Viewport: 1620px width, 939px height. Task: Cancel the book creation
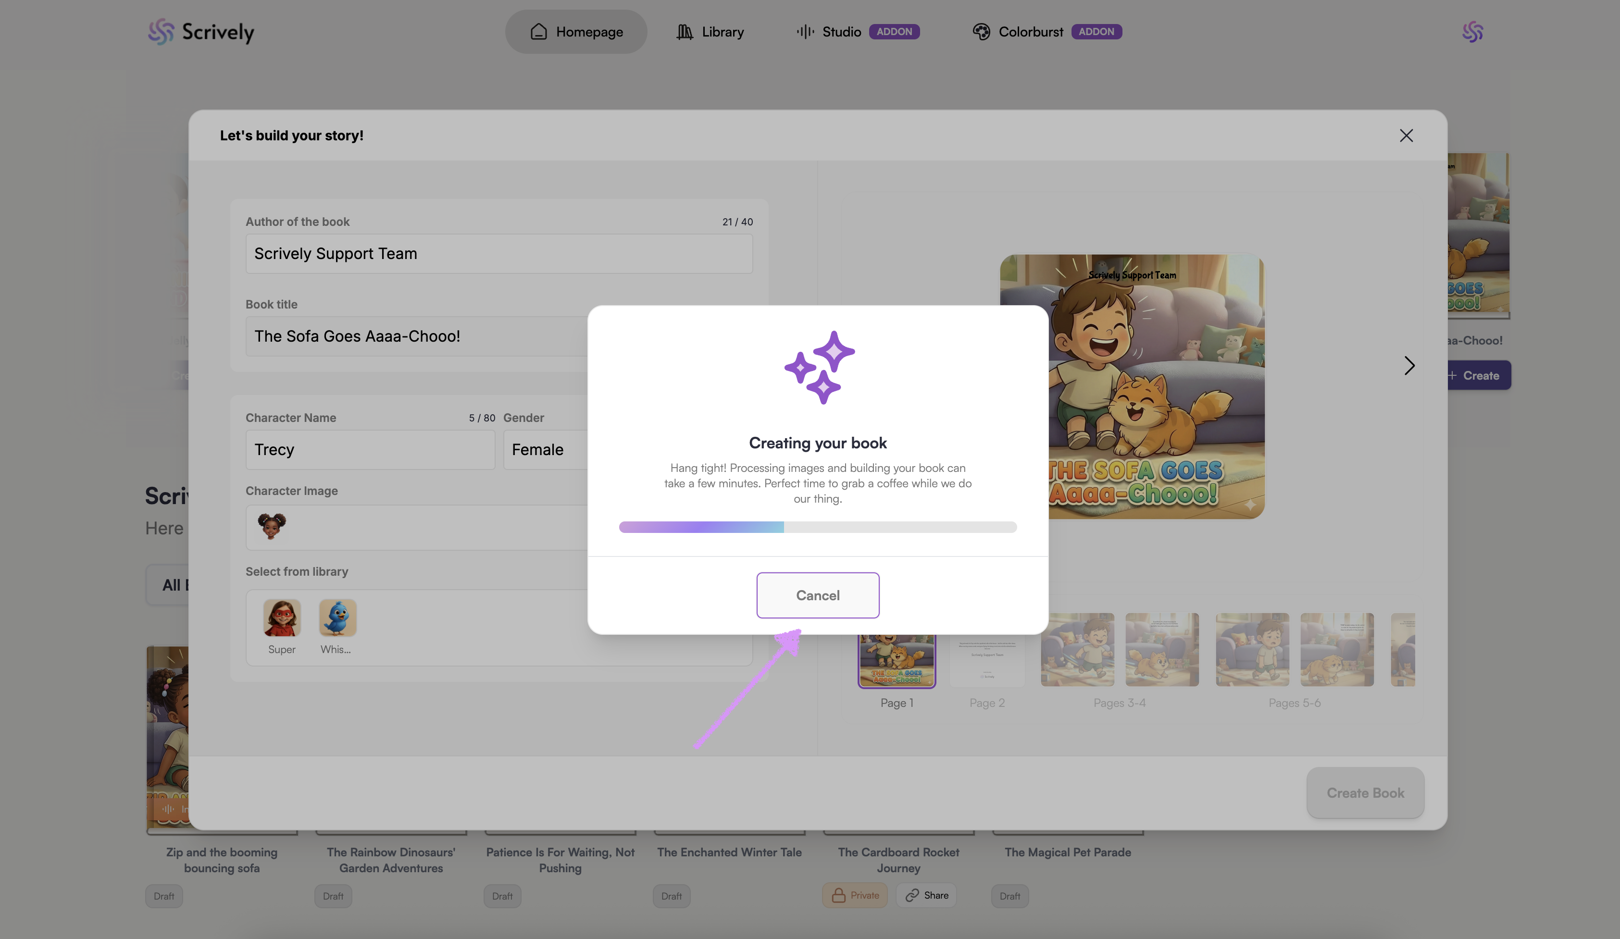point(817,595)
